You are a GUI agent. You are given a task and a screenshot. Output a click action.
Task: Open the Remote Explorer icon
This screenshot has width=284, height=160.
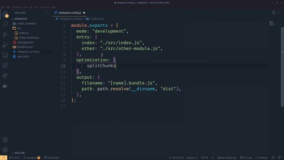[x=5, y=55]
